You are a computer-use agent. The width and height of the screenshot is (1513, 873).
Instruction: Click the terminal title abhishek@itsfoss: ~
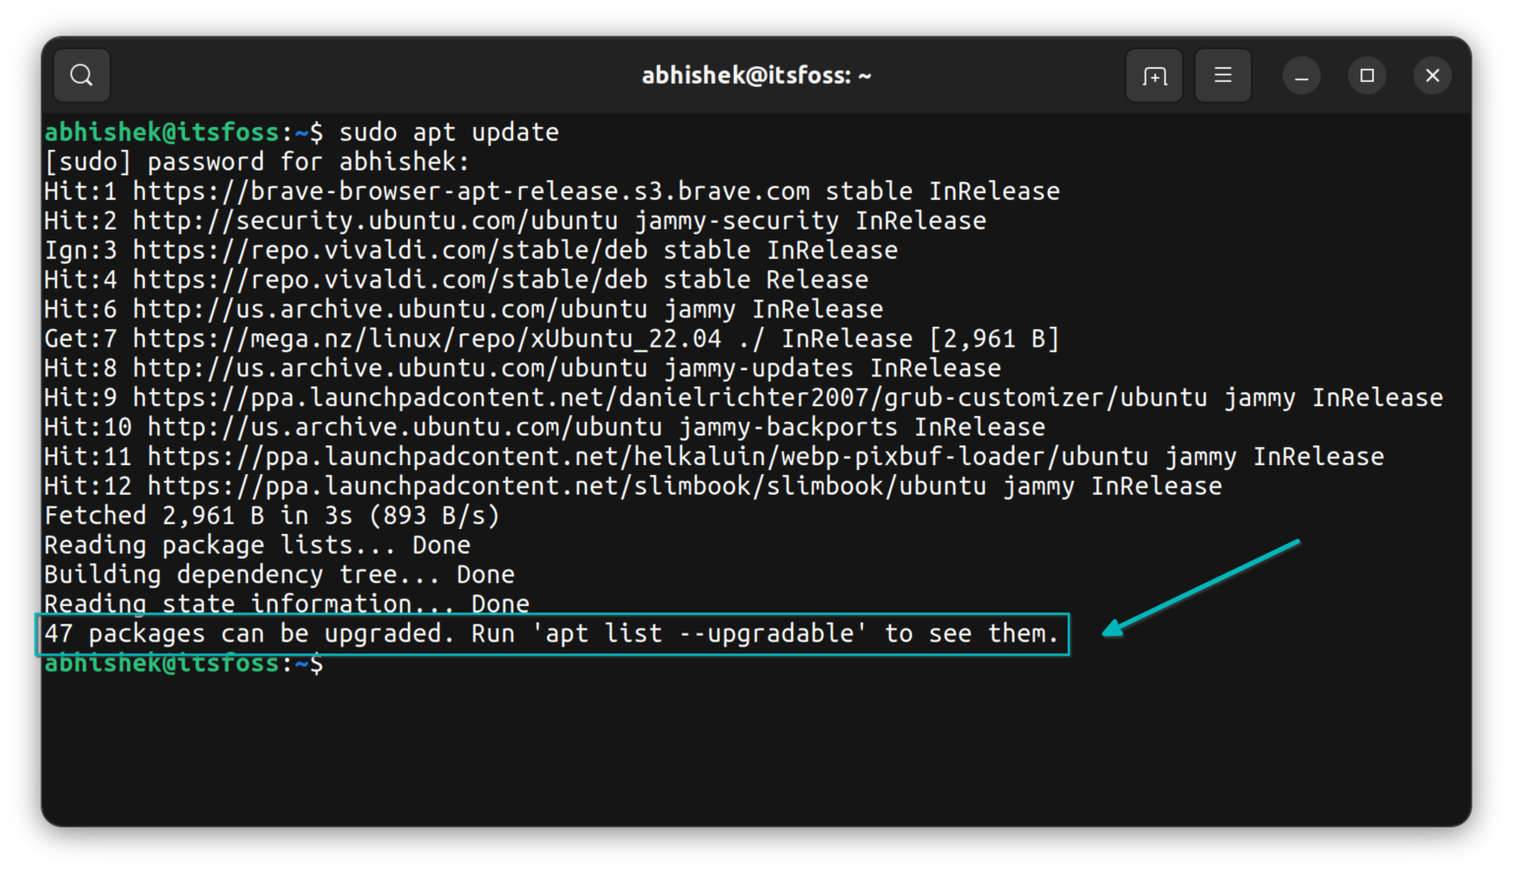click(756, 75)
